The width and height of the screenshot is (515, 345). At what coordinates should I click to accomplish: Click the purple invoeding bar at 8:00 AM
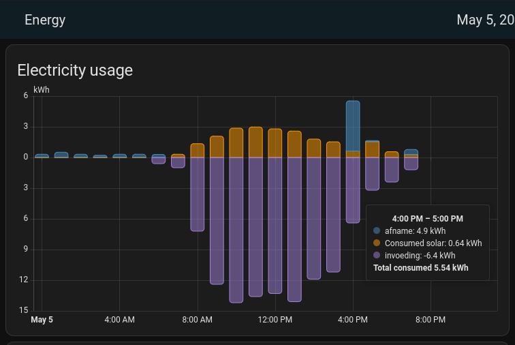click(x=197, y=194)
